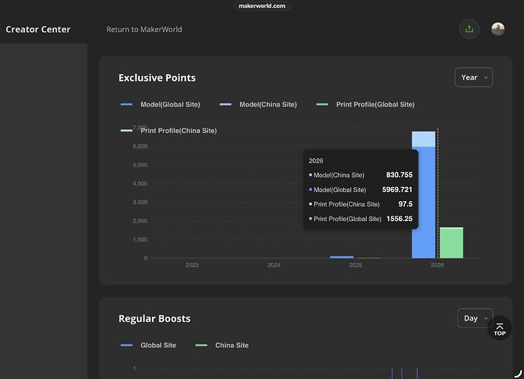The height and width of the screenshot is (379, 524).
Task: Click the Regular Boosts heading
Action: 154,318
